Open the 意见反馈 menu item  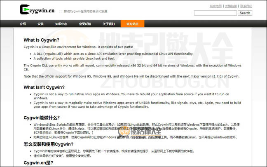click(x=85, y=24)
